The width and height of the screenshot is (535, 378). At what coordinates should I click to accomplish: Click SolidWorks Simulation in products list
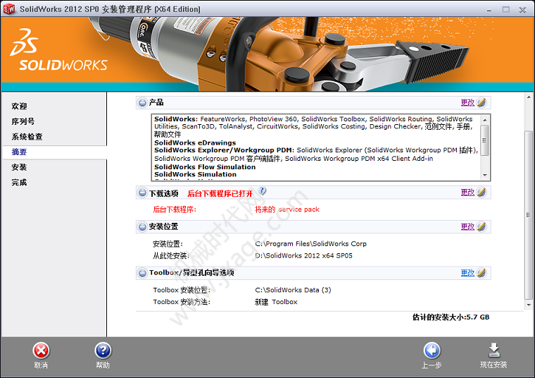[x=195, y=174]
